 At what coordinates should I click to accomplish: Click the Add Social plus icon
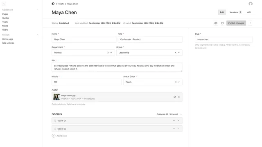pos(54,136)
